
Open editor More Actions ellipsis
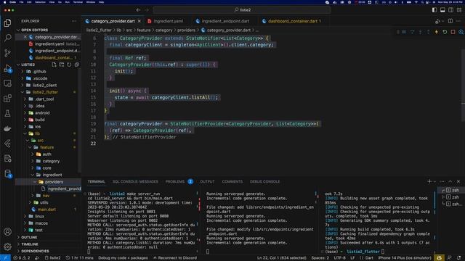[x=458, y=21]
